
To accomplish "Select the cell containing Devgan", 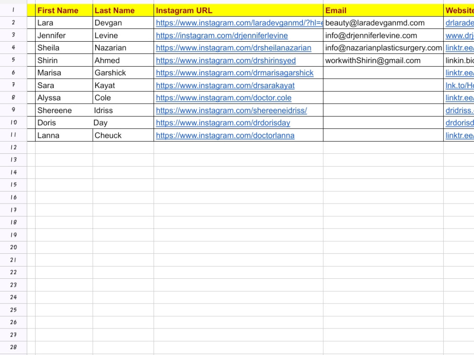I will [x=123, y=23].
